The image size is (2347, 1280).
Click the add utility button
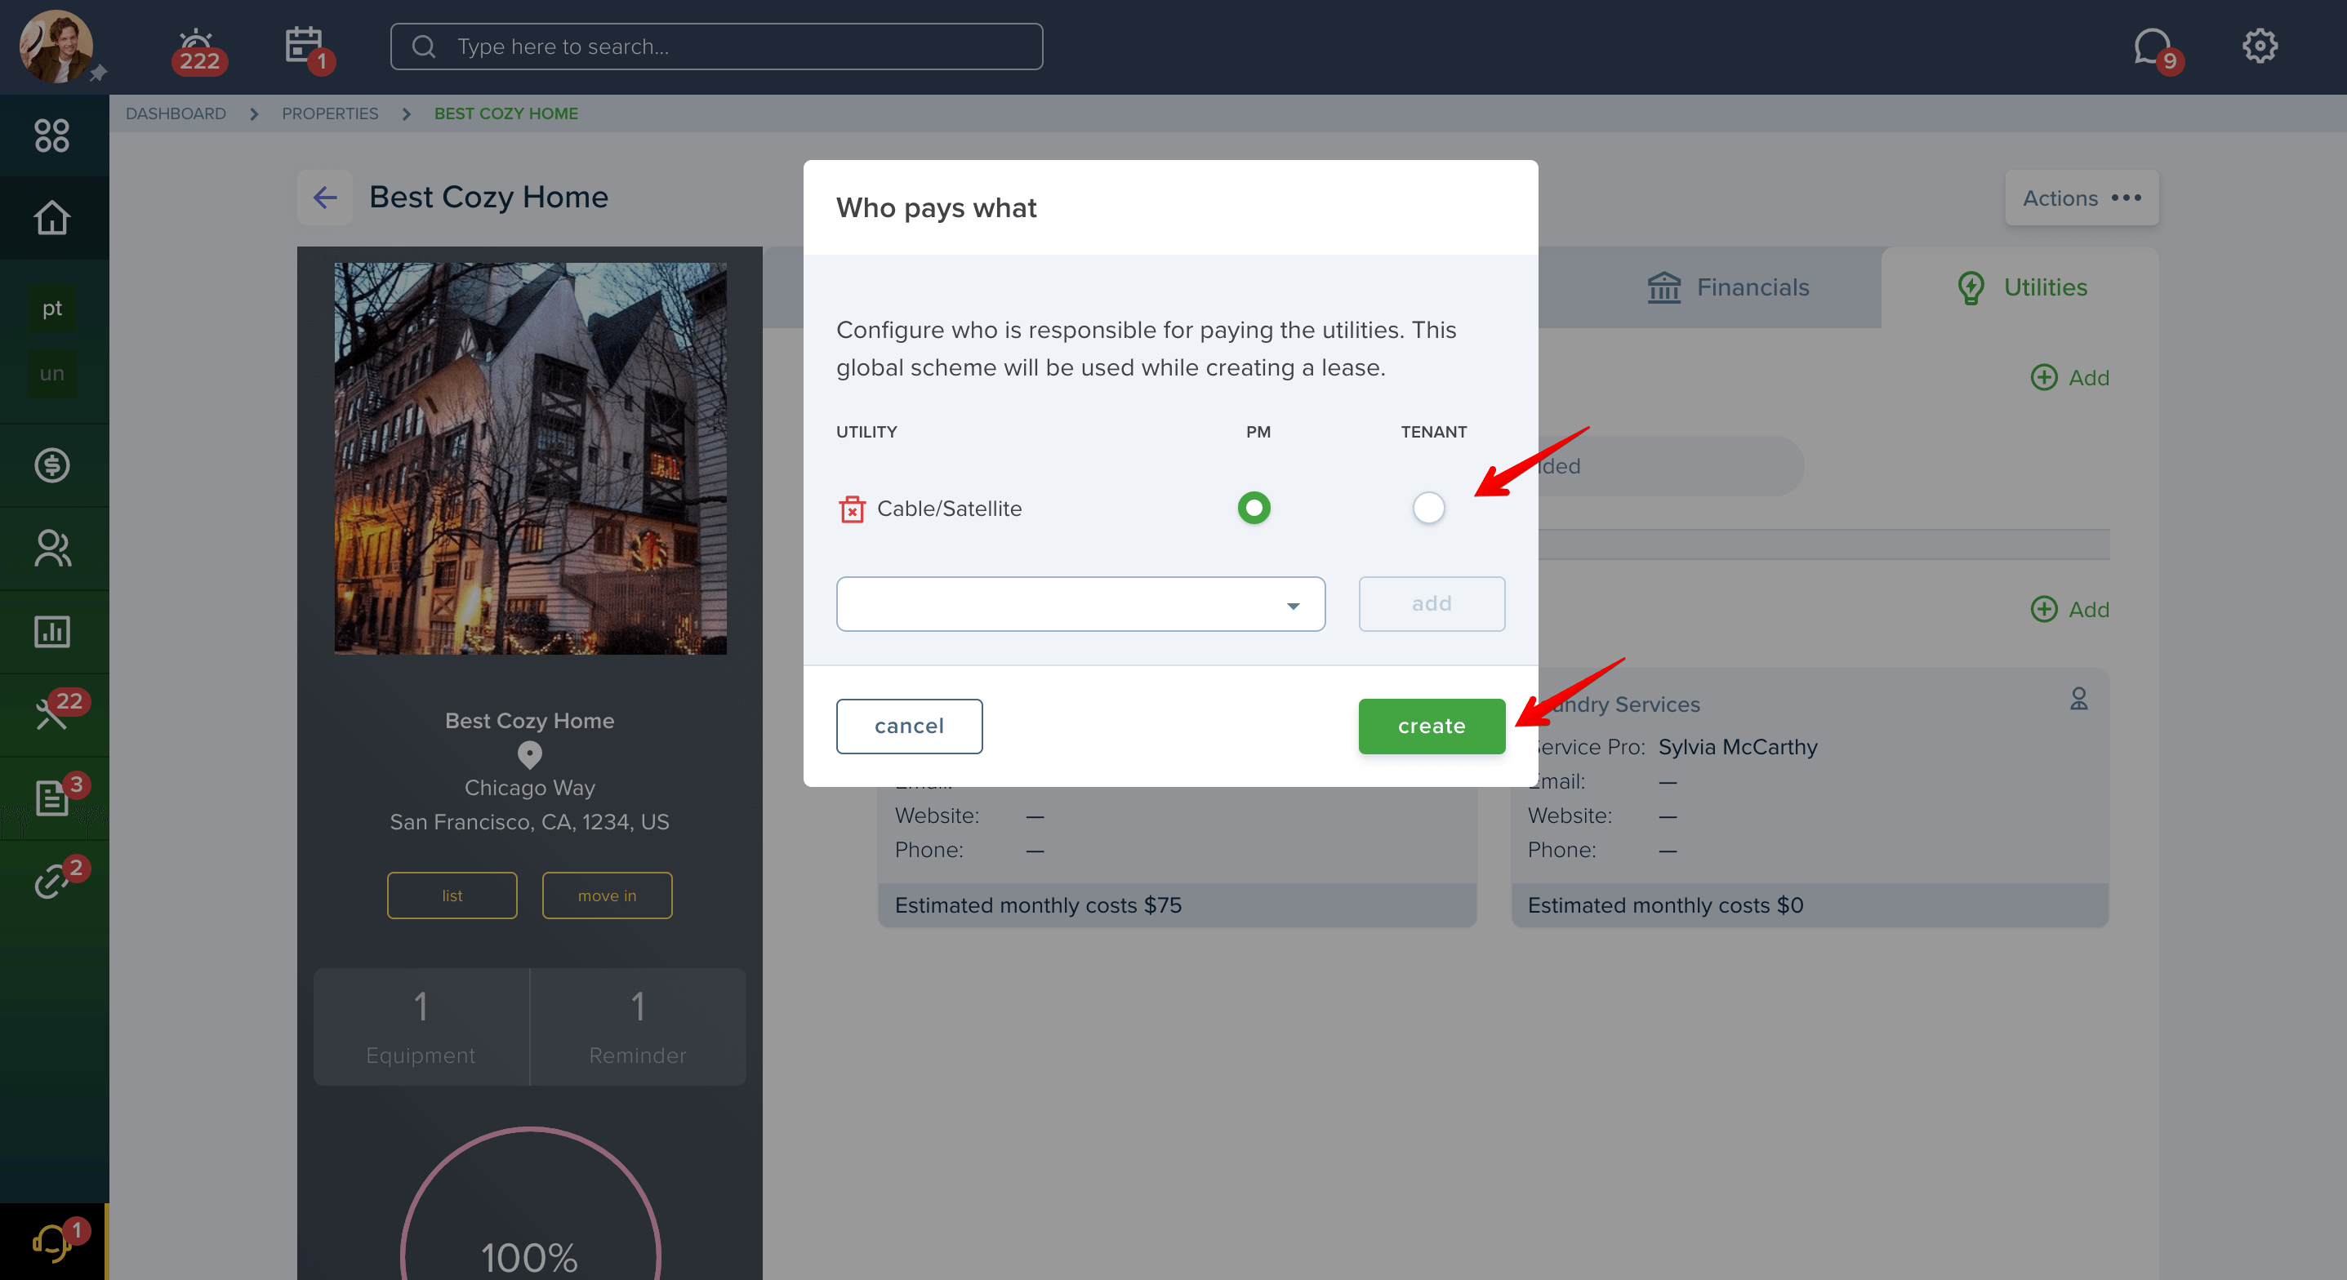pyautogui.click(x=1432, y=604)
